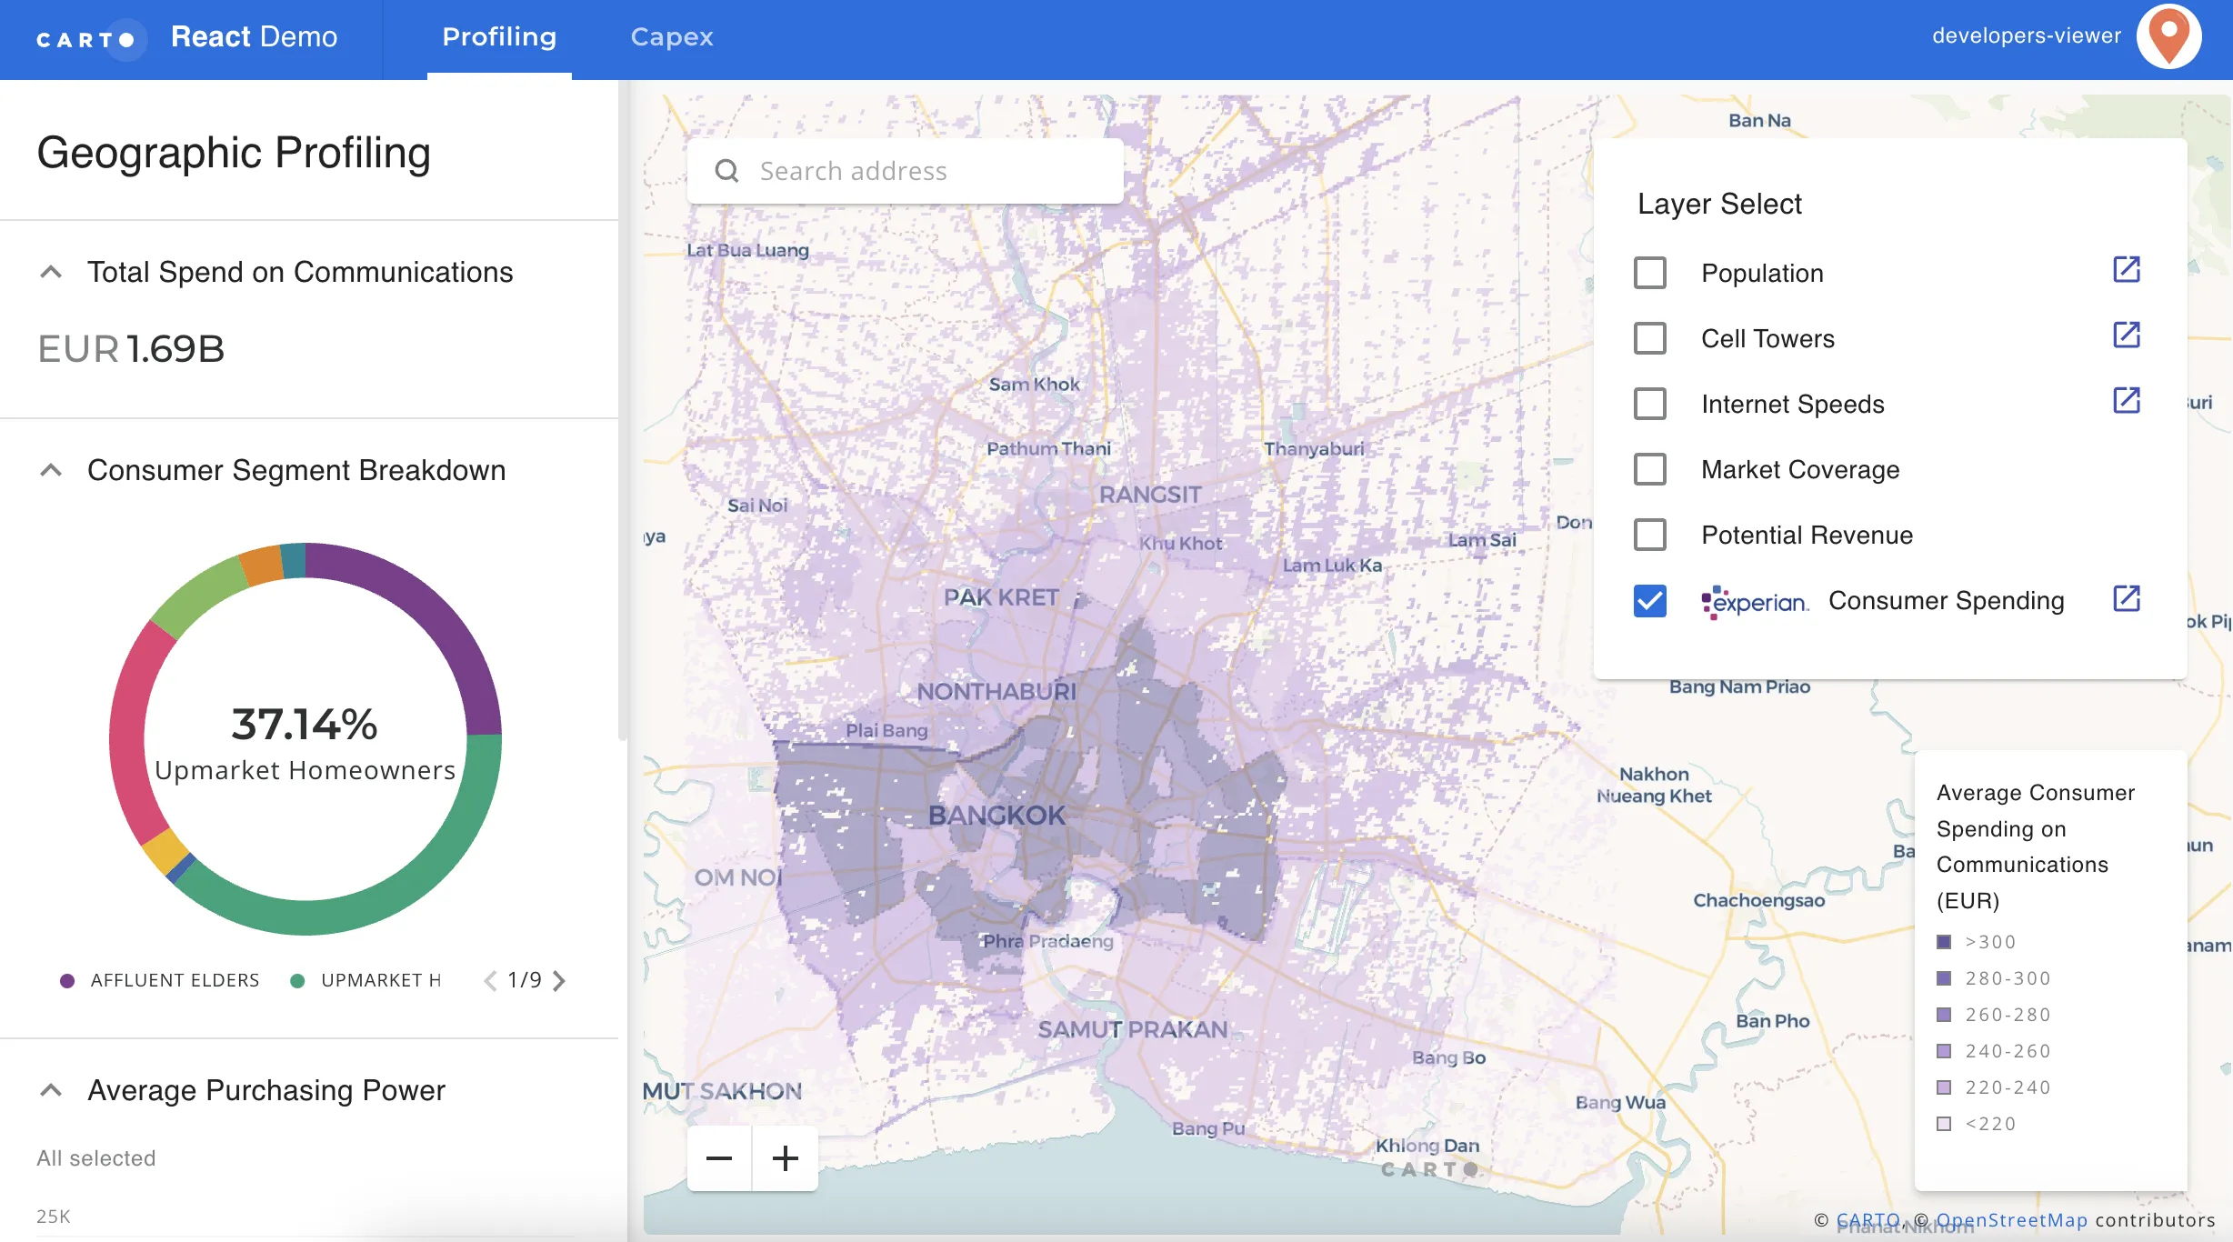
Task: Switch to the Capex tab
Action: 671,37
